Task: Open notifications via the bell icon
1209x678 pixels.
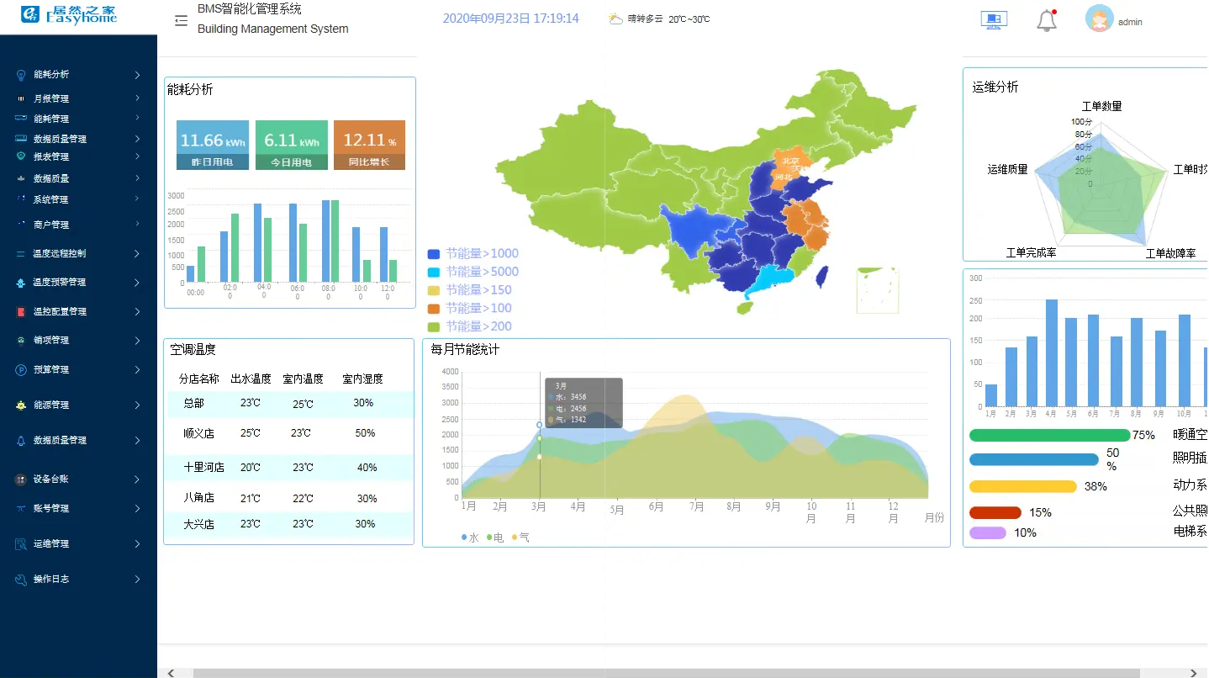Action: 1046,21
